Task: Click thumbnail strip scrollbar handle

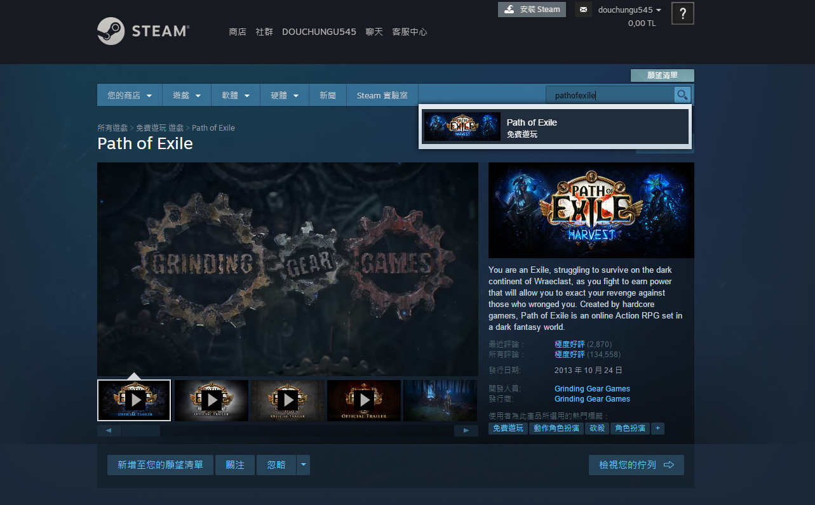Action: 140,431
